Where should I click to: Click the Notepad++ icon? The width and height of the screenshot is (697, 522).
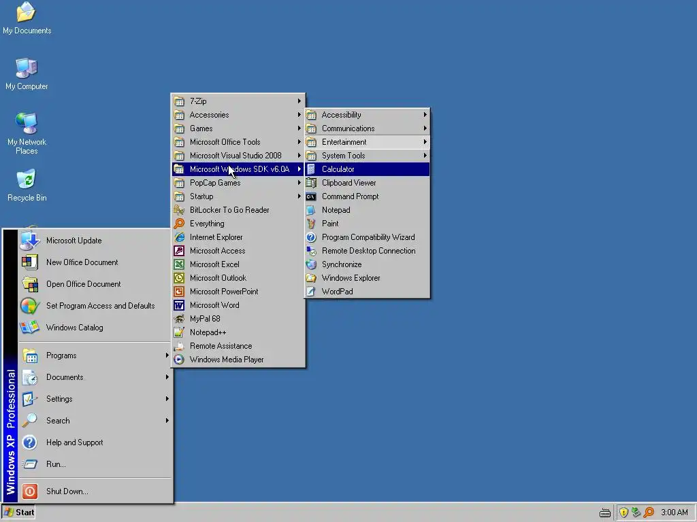coord(179,332)
